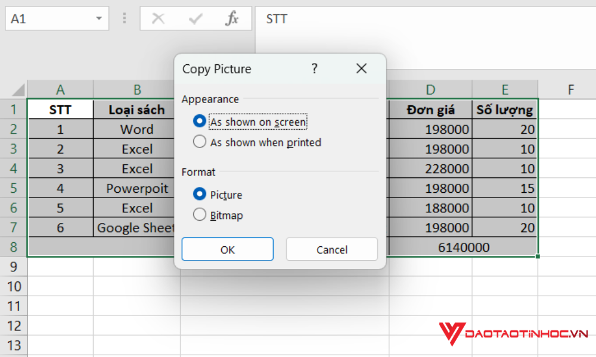Select the Bitmap format option
This screenshot has width=596, height=357.
(200, 215)
